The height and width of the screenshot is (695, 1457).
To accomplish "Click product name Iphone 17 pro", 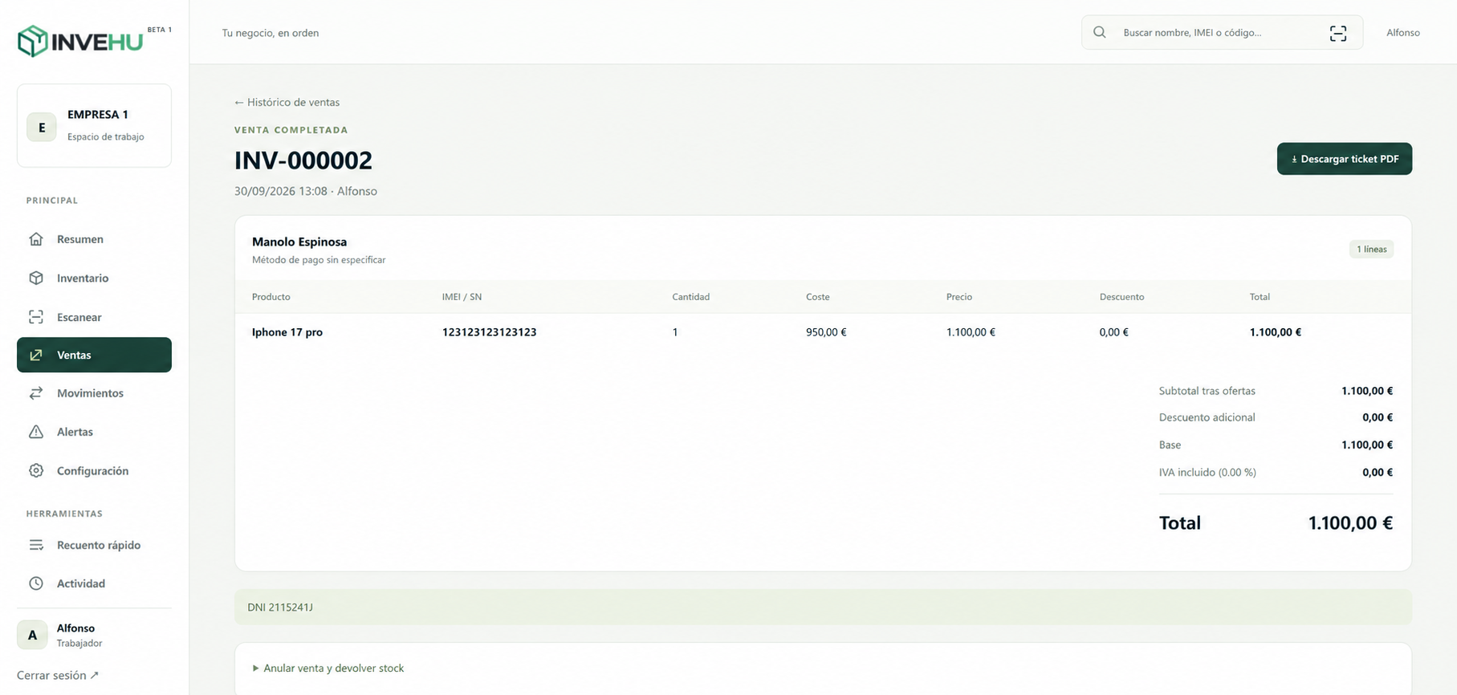I will (287, 332).
